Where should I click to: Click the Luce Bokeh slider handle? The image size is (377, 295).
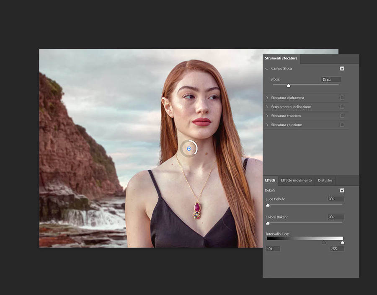coord(268,205)
